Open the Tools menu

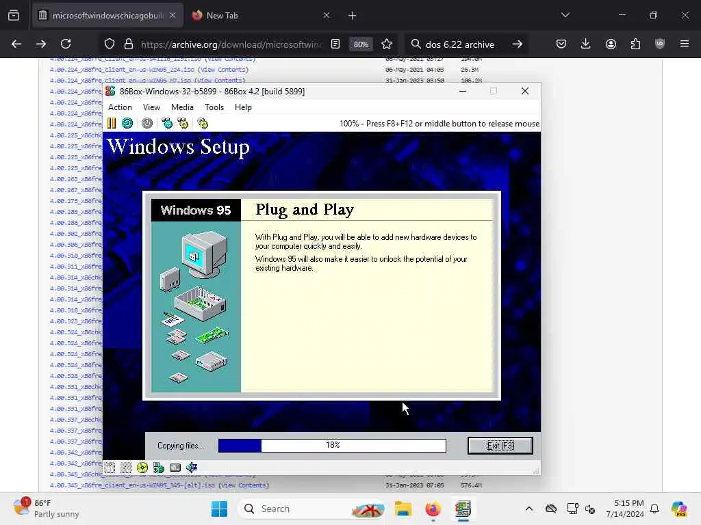point(214,107)
